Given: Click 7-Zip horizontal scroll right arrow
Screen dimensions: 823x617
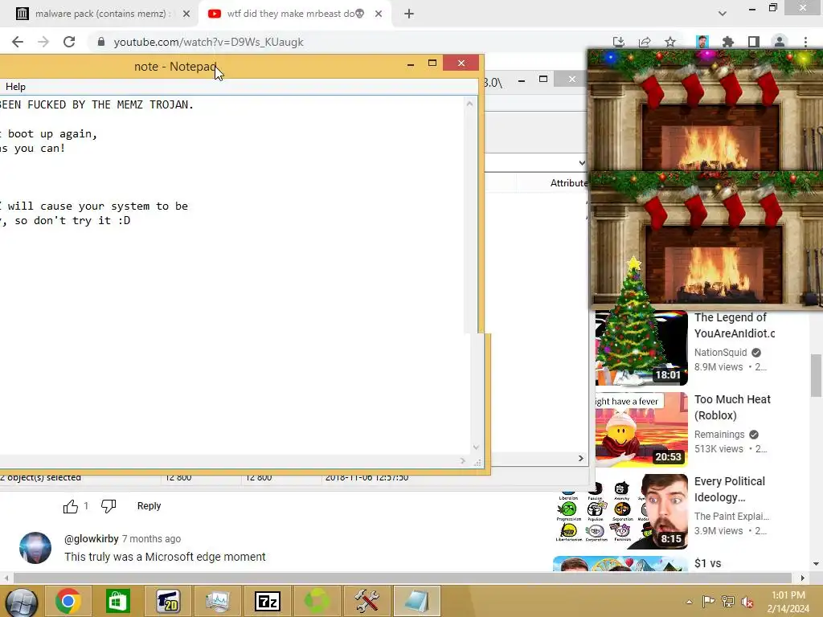Looking at the screenshot, I should tap(580, 458).
